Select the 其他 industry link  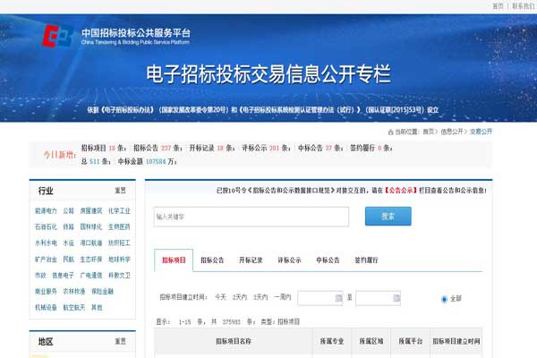97,307
